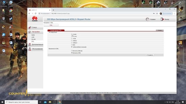Enable the ADSL2 modulation checkbox
The height and width of the screenshot is (104, 186).
click(x=72, y=40)
